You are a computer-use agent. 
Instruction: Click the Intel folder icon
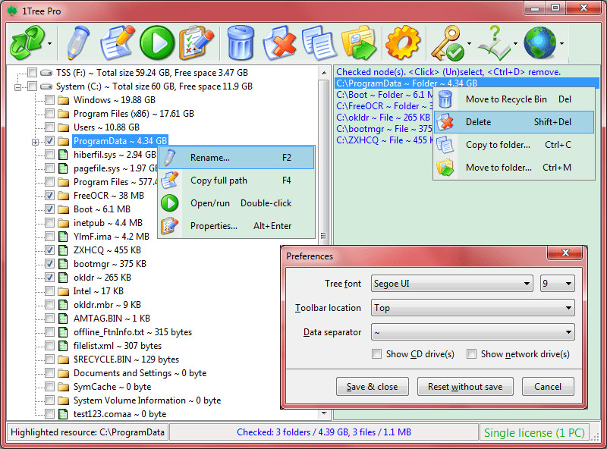point(63,291)
